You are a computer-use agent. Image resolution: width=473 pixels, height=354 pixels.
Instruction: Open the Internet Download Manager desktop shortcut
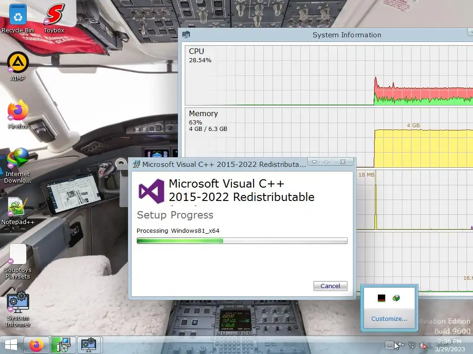coord(18,165)
